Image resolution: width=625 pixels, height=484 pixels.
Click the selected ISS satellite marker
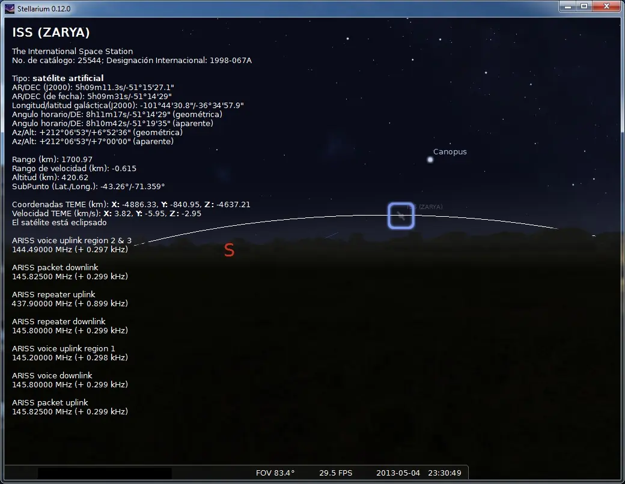[x=401, y=216]
